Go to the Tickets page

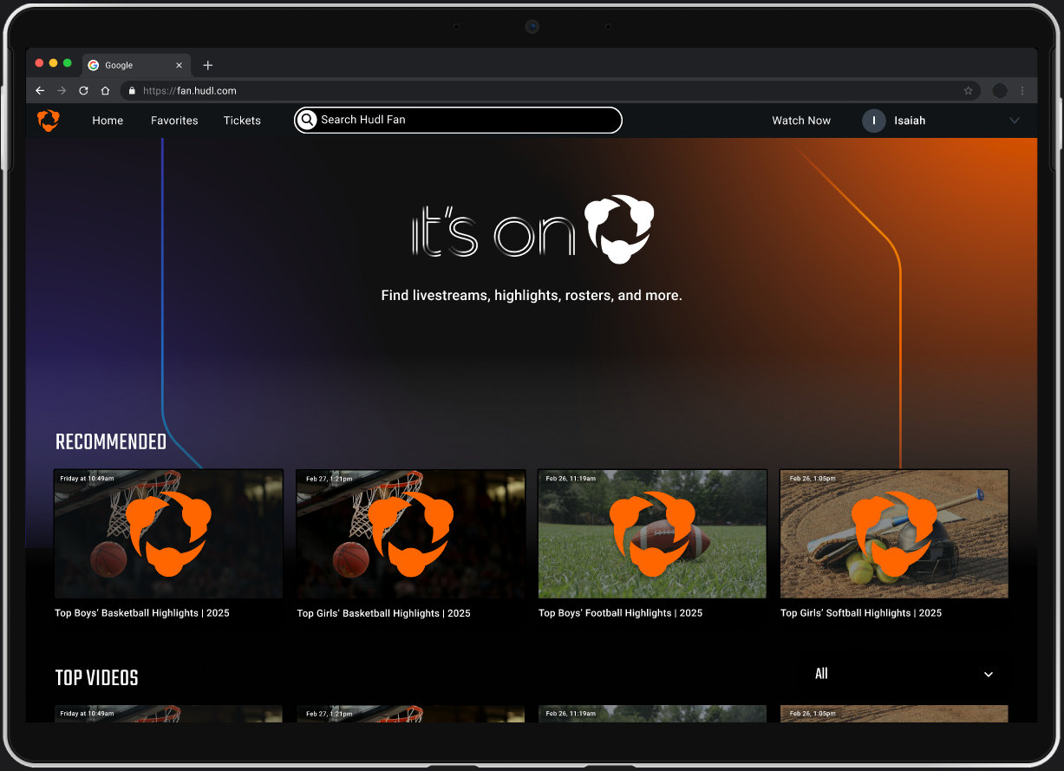pyautogui.click(x=242, y=121)
